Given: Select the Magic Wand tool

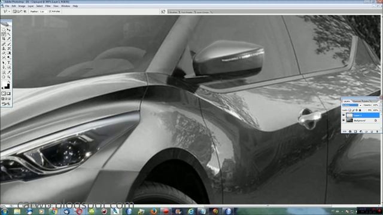Looking at the screenshot, I should click(x=9, y=35).
